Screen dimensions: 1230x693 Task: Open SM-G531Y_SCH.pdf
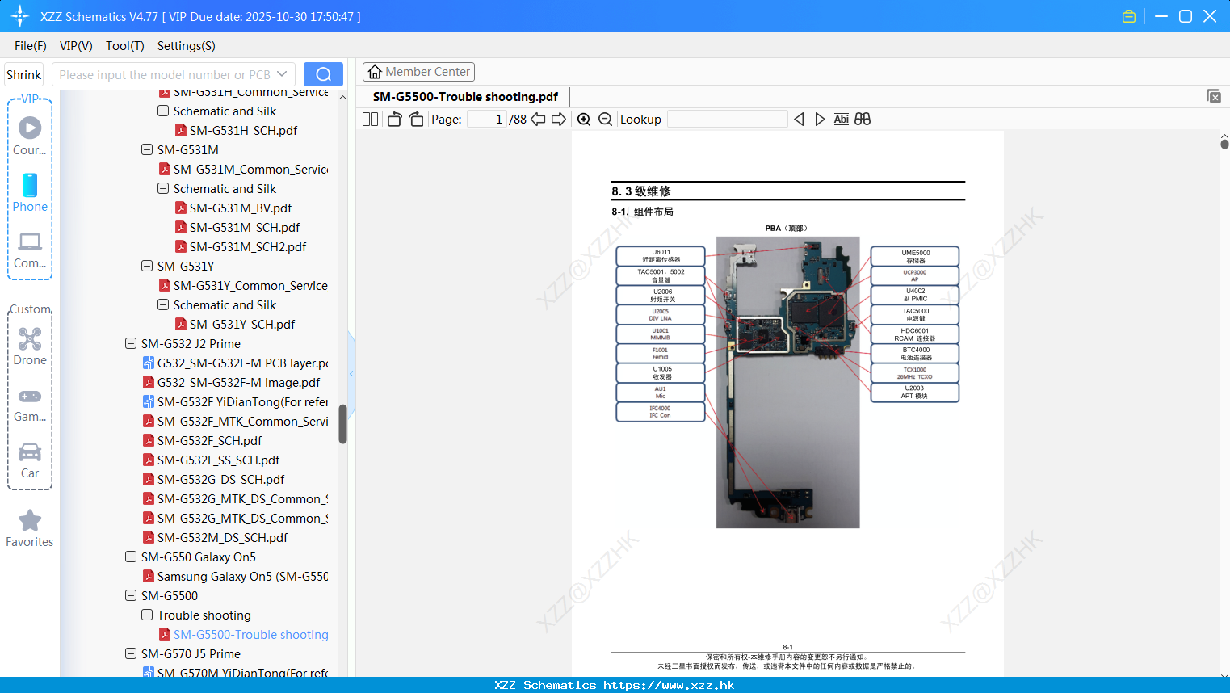[x=242, y=324]
